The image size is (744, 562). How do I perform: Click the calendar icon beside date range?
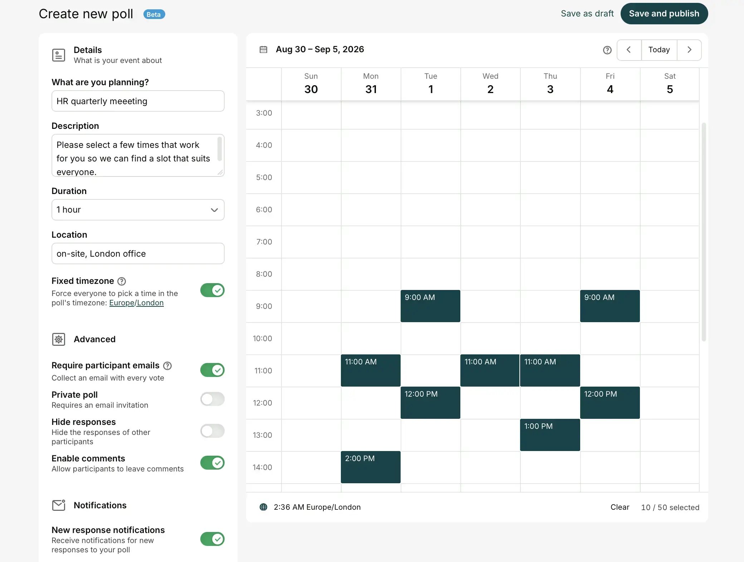263,49
